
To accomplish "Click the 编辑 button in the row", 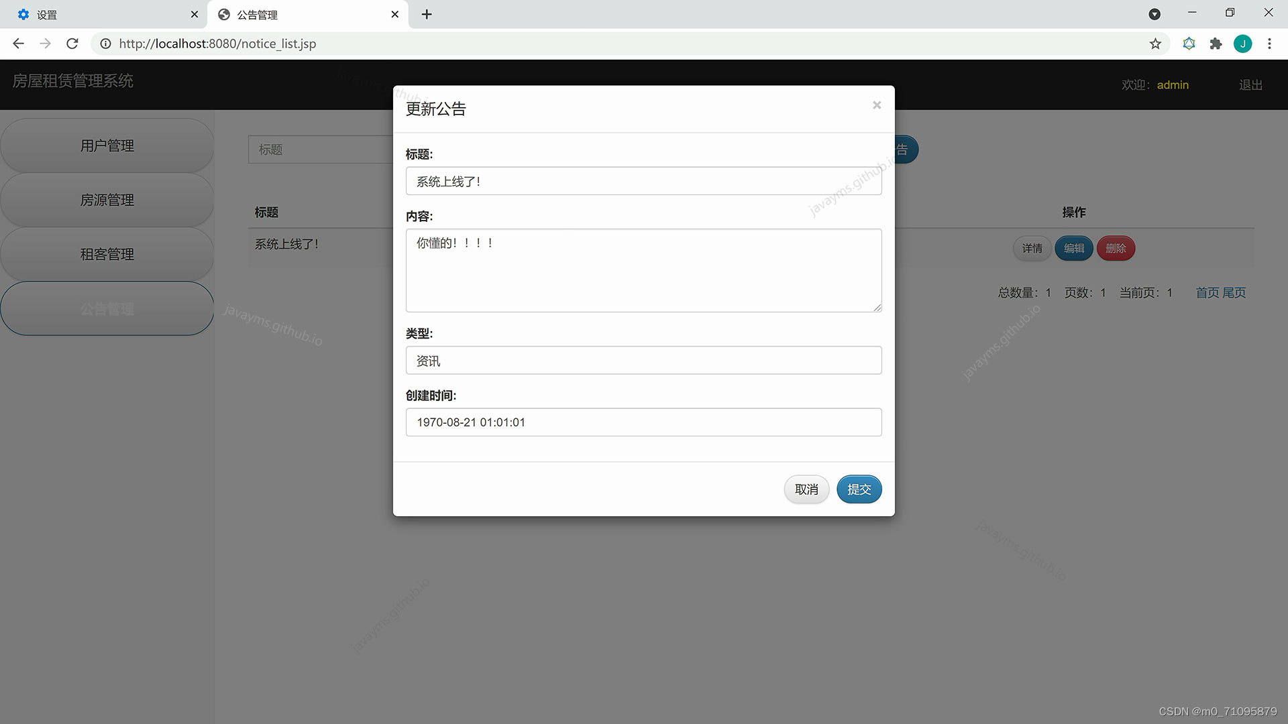I will point(1074,249).
